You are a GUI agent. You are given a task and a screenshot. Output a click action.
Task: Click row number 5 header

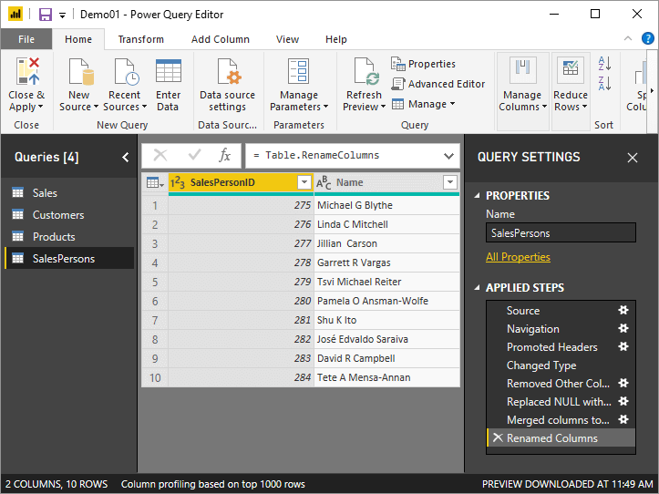point(155,282)
